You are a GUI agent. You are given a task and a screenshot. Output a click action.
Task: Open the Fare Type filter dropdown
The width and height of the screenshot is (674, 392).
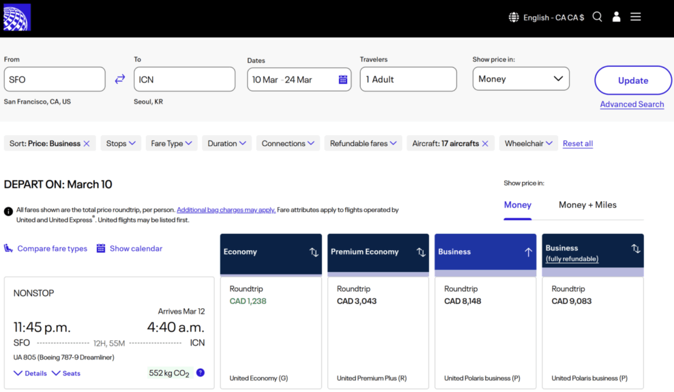[x=171, y=143]
